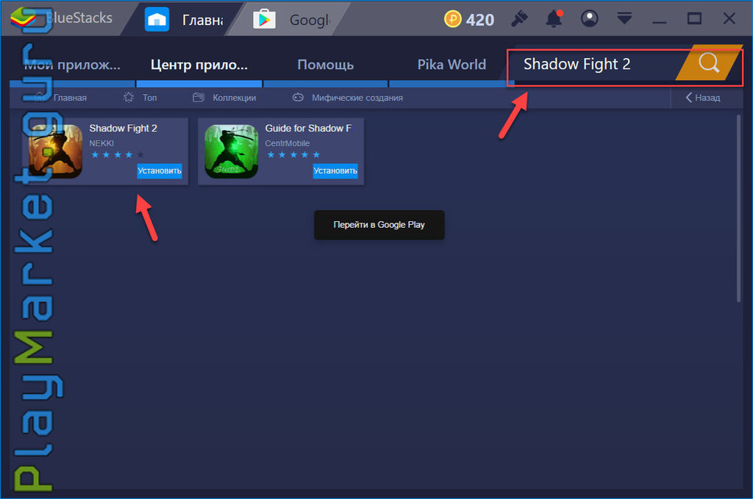Click the Перейти в Google Play button
Image resolution: width=753 pixels, height=499 pixels.
pos(379,225)
